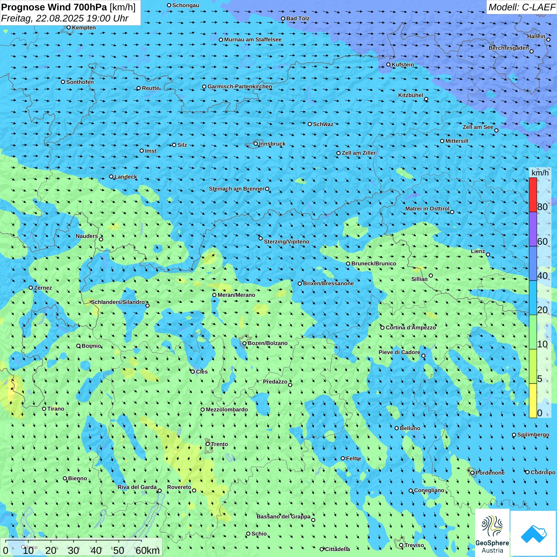Click the Brixen/Bressanone label
The width and height of the screenshot is (557, 557).
coord(328,283)
